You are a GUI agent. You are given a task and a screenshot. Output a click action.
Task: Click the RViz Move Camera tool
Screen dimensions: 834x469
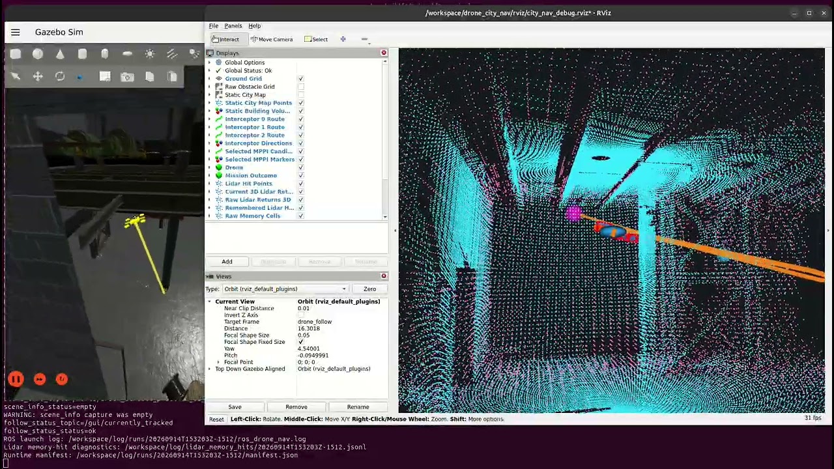click(272, 39)
